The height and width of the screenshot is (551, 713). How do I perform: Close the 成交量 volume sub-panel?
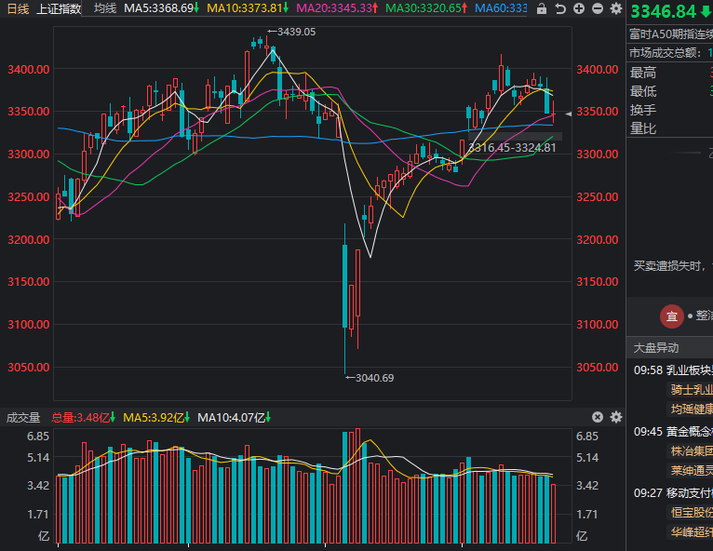[x=598, y=417]
